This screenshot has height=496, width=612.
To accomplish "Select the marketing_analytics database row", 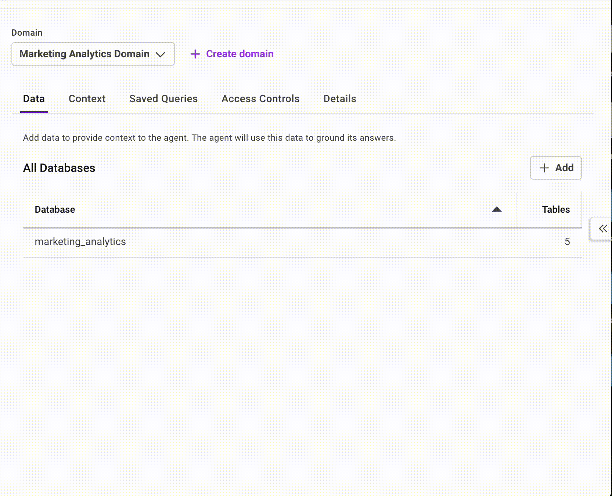I will coord(80,242).
